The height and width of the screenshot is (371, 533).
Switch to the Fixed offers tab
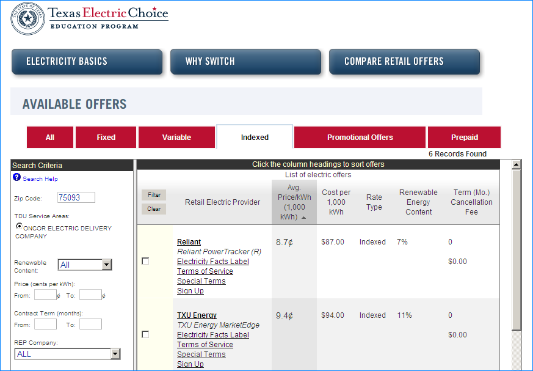pos(106,137)
